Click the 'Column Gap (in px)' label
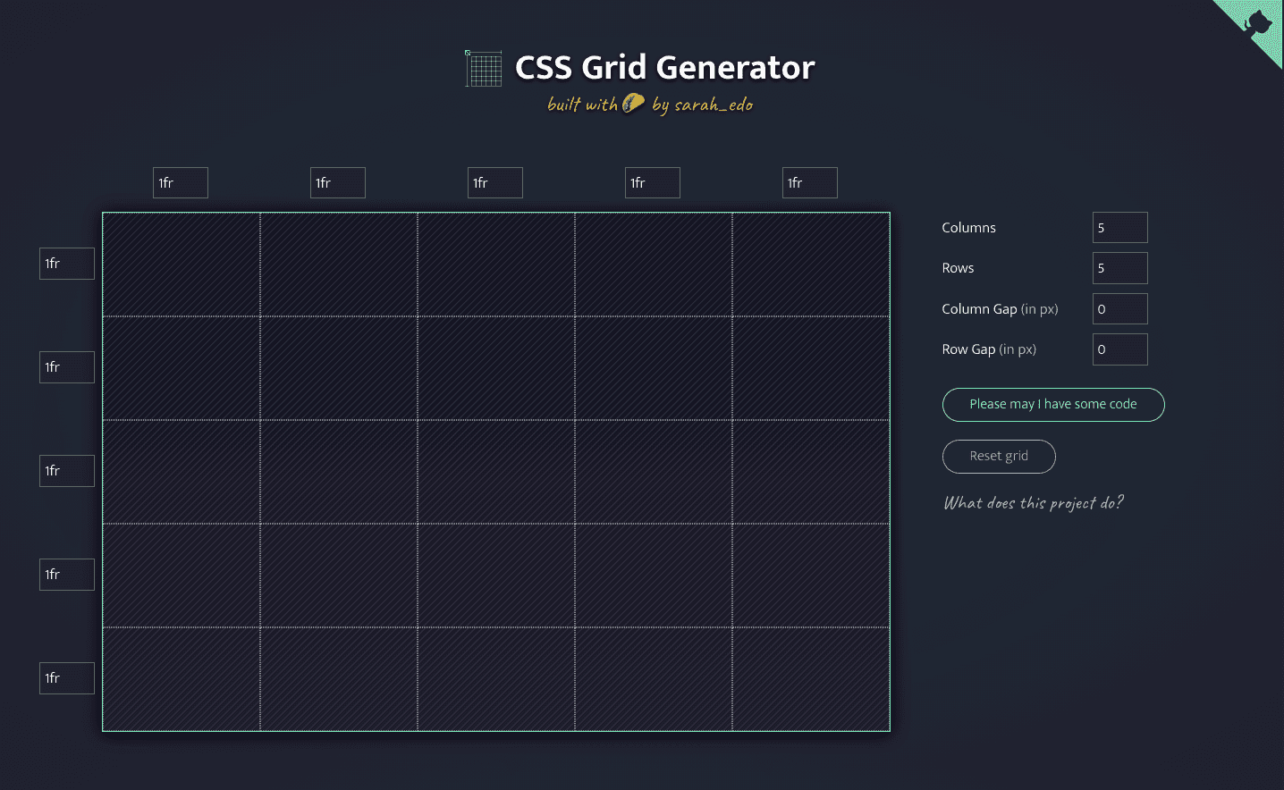This screenshot has height=790, width=1284. click(x=1000, y=309)
